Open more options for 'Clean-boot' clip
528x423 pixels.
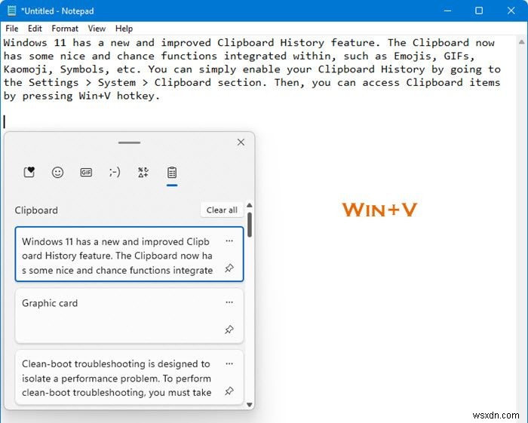pos(229,363)
